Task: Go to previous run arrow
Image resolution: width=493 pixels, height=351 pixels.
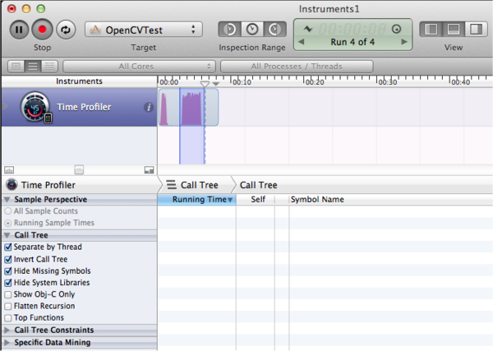Action: click(x=302, y=42)
